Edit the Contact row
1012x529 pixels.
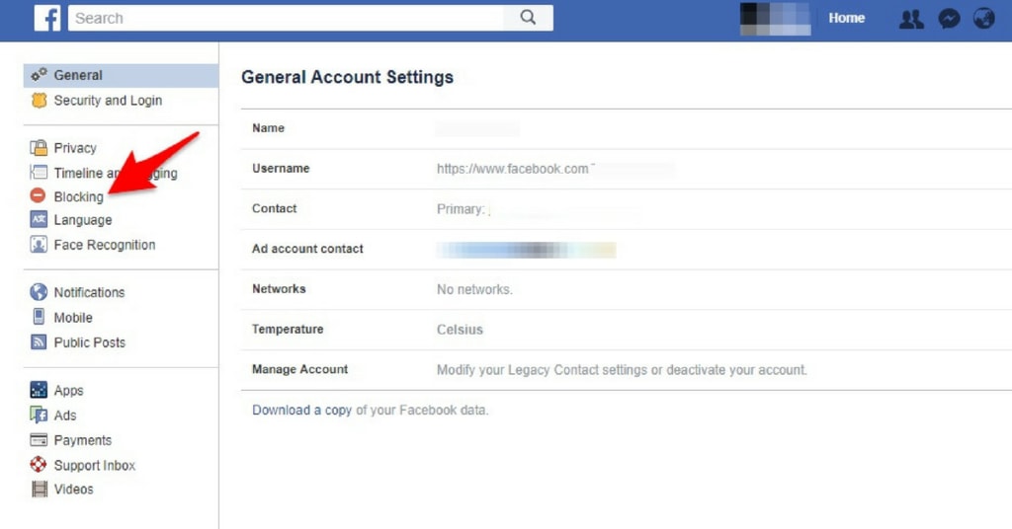click(626, 209)
